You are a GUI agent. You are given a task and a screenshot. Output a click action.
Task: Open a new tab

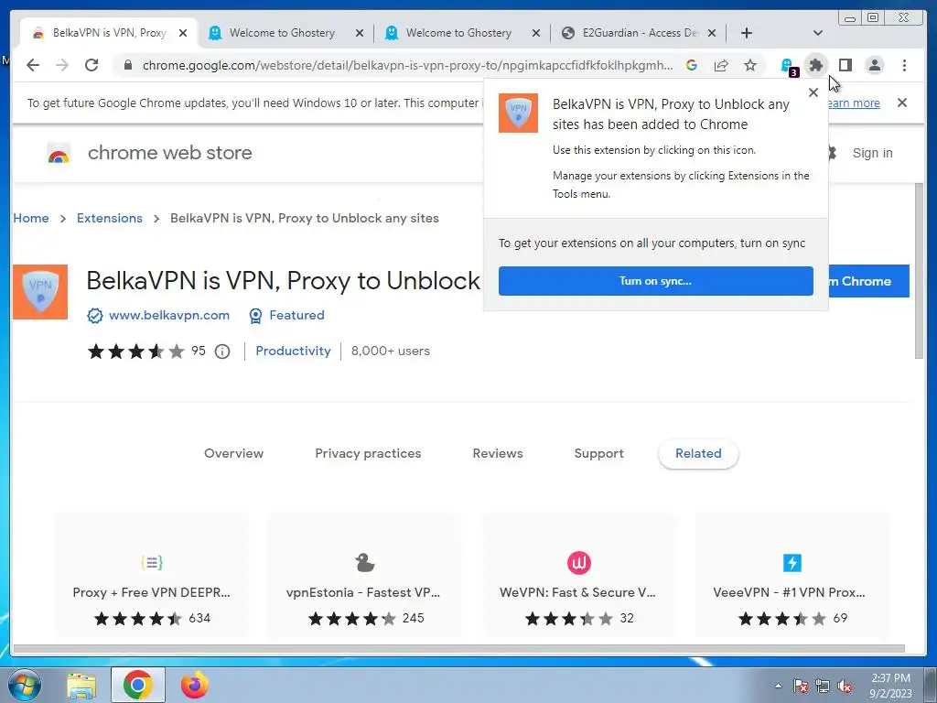(747, 33)
